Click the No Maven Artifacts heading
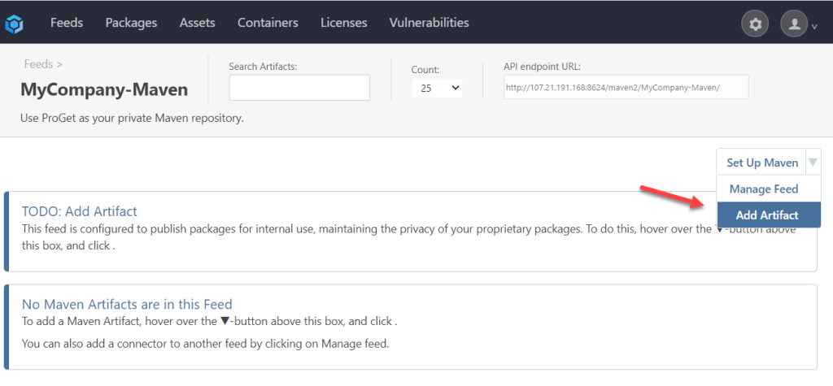The height and width of the screenshot is (386, 833). tap(127, 304)
